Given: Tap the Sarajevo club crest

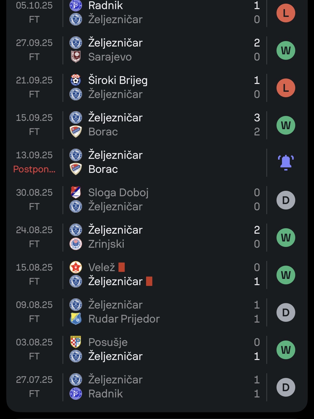Looking at the screenshot, I should click(x=76, y=57).
